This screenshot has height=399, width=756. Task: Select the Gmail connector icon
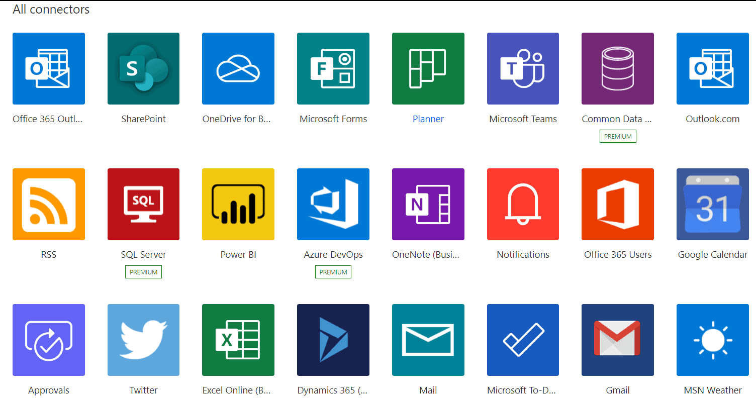click(x=617, y=340)
